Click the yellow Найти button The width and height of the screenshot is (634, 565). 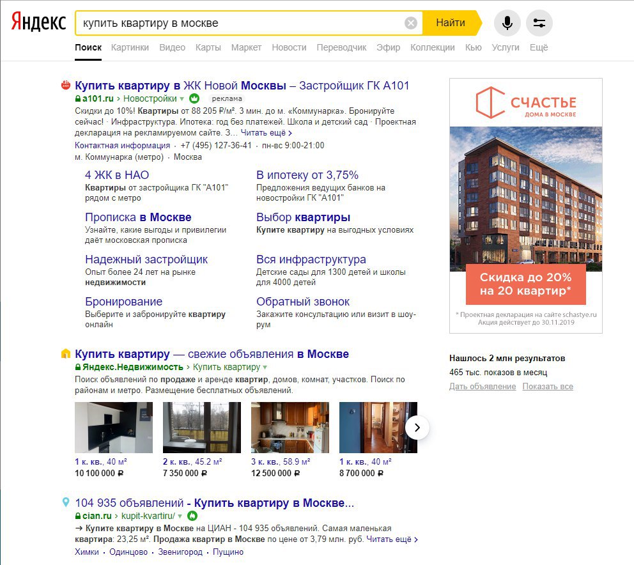tap(452, 23)
